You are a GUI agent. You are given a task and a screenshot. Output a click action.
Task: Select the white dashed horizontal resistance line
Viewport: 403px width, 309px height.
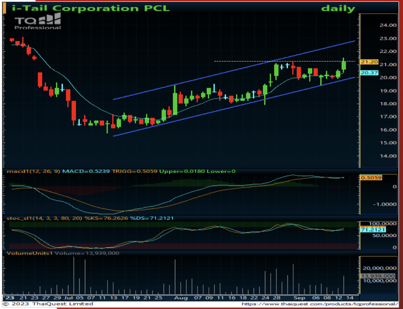click(x=284, y=61)
